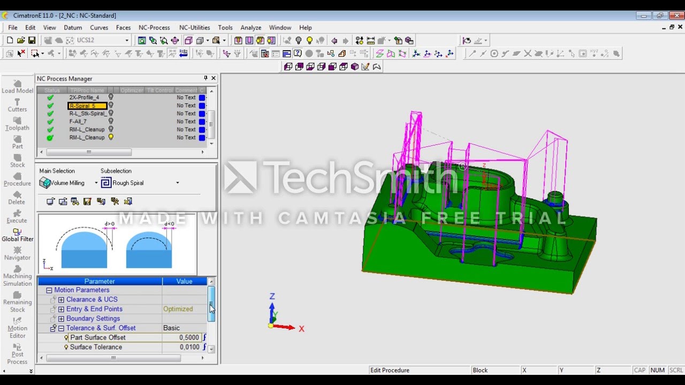
Task: Toggle the bulb beside Part Surface Offset
Action: pyautogui.click(x=66, y=337)
